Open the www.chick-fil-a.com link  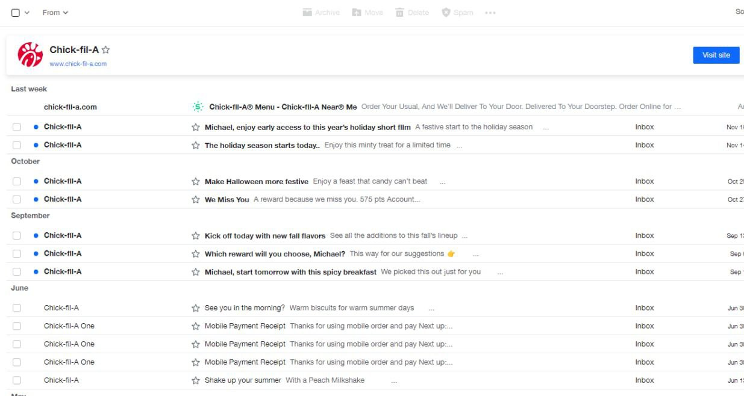coord(78,64)
